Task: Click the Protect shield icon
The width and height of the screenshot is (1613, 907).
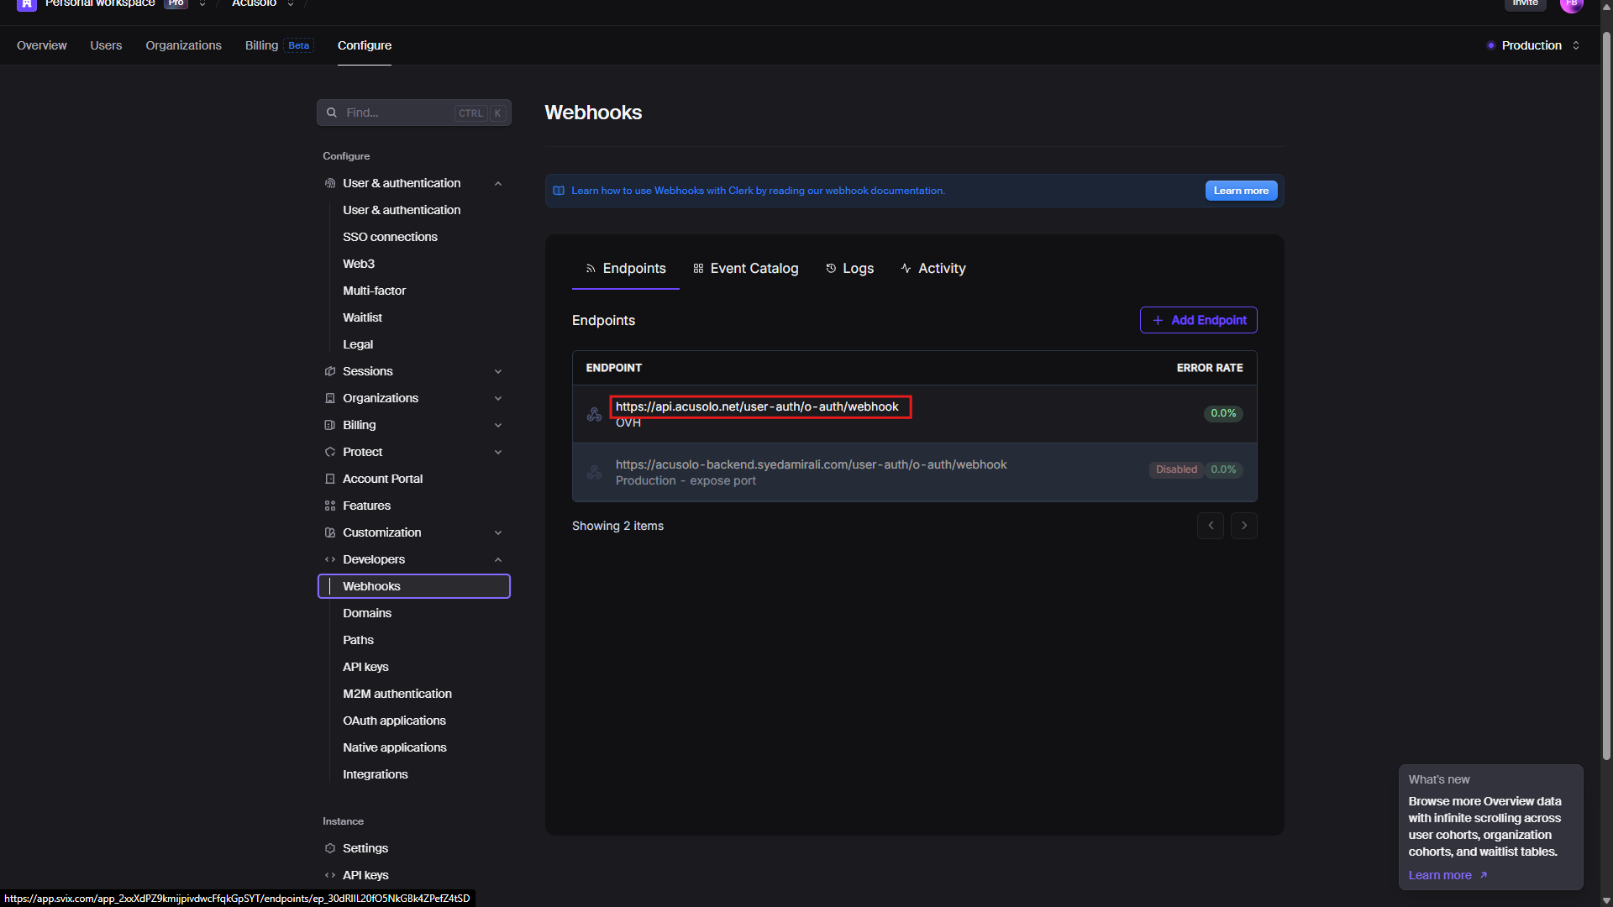Action: pos(330,452)
